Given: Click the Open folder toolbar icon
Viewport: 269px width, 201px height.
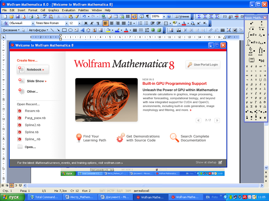Looking at the screenshot, I should 12,16.
